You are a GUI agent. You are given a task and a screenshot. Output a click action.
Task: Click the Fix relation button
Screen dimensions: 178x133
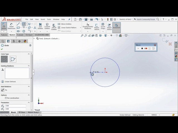(x=3, y=90)
